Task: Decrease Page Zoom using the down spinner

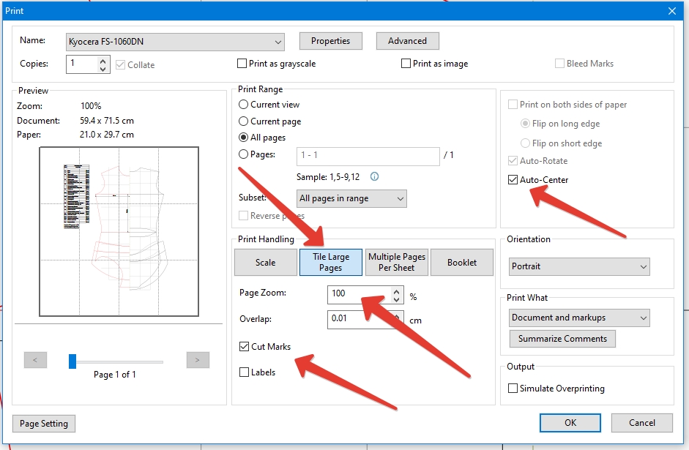Action: (x=397, y=299)
